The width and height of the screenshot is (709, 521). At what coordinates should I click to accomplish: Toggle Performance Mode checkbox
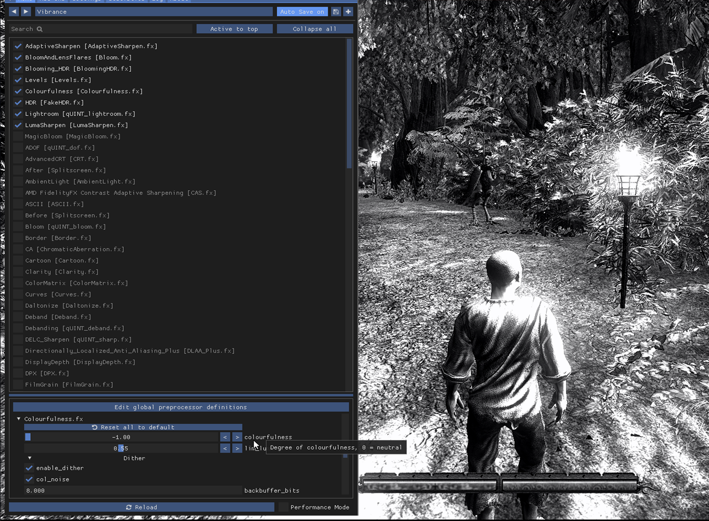(284, 507)
